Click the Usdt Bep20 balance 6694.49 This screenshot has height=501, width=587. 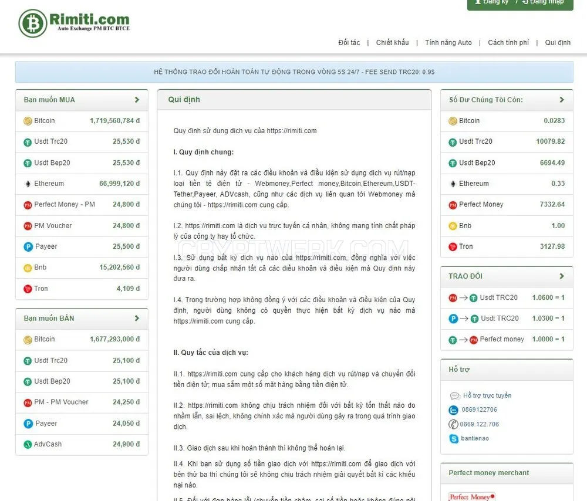pyautogui.click(x=552, y=163)
